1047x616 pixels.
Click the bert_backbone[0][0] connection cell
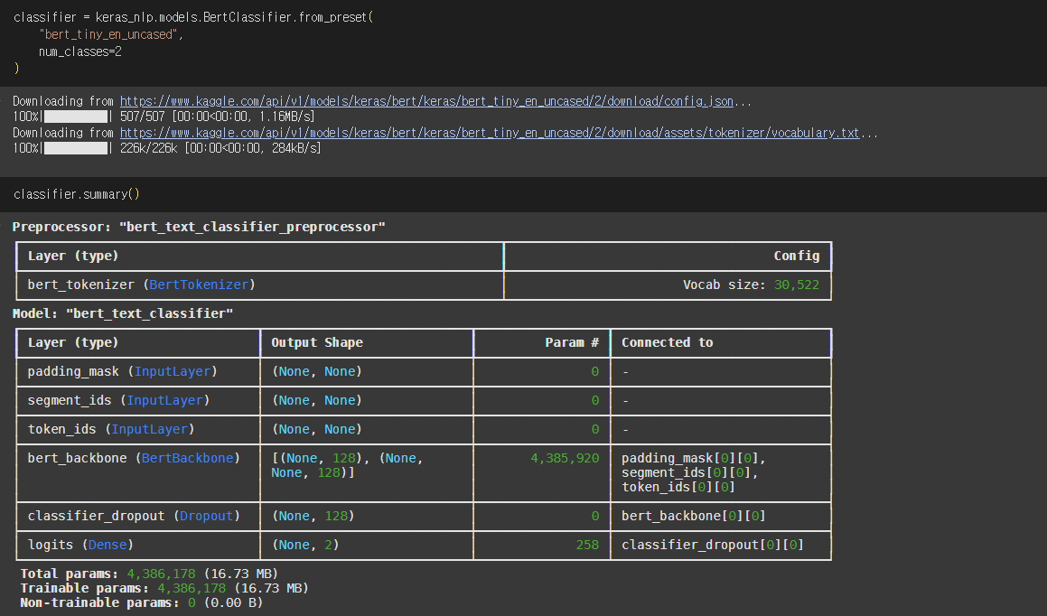[721, 517]
